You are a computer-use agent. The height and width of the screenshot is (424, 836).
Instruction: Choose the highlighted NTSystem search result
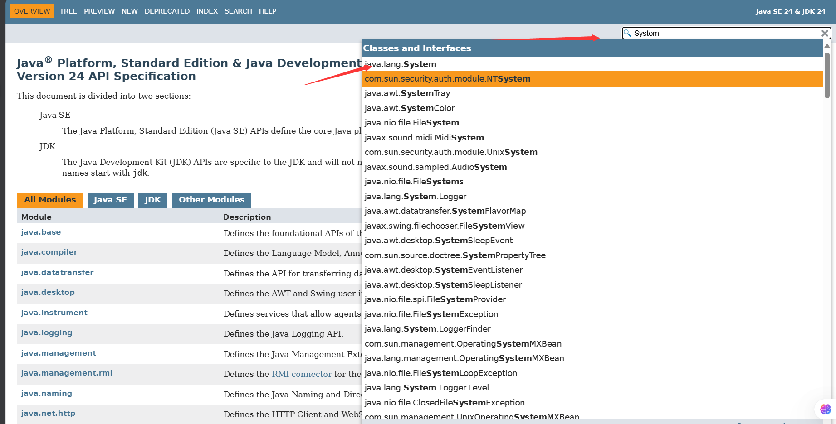click(592, 79)
